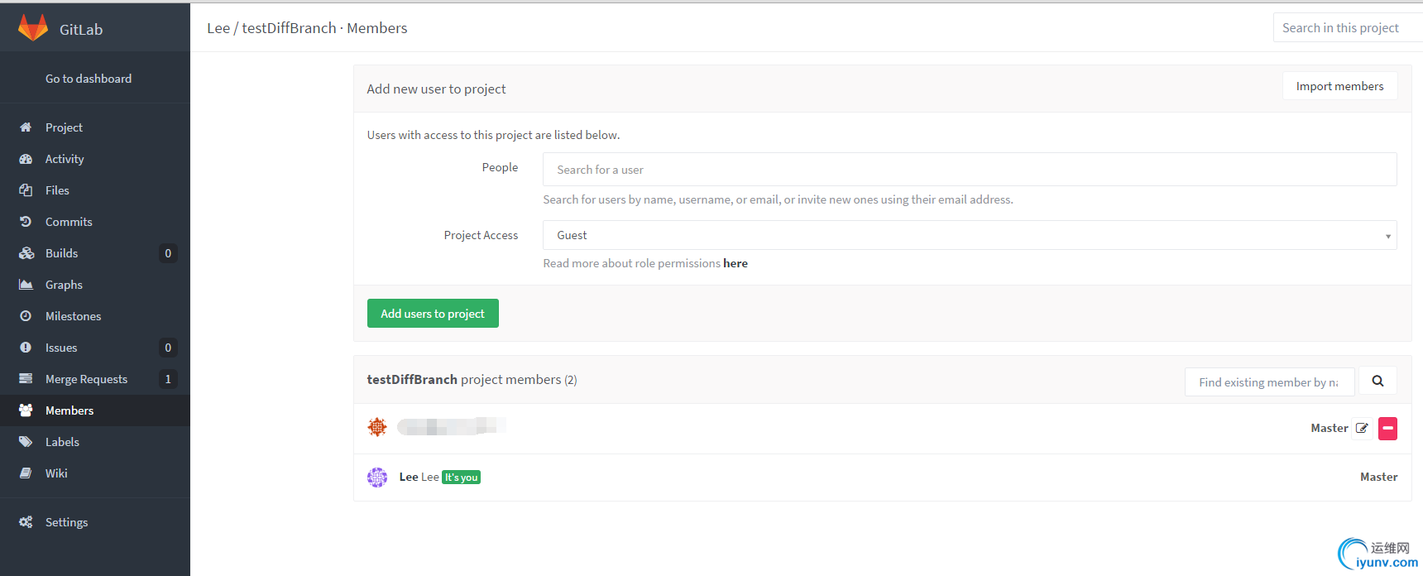The width and height of the screenshot is (1423, 576).
Task: Click the Import members button
Action: coord(1339,86)
